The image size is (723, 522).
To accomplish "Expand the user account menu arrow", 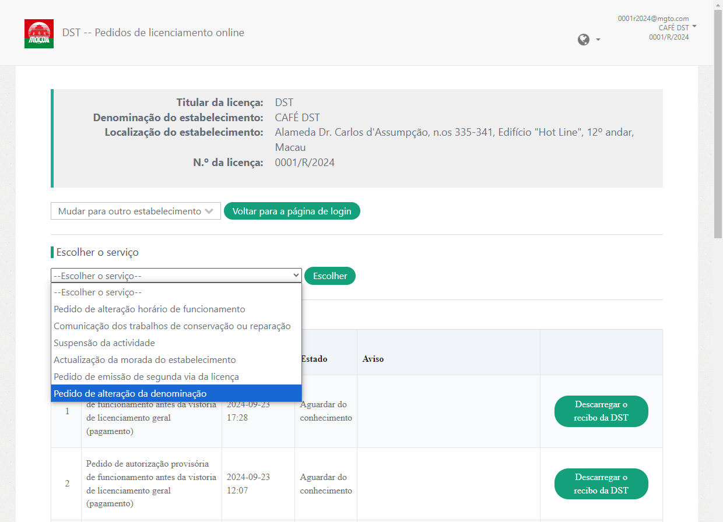I will [694, 27].
